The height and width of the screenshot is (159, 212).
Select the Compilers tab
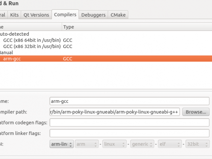[65, 14]
